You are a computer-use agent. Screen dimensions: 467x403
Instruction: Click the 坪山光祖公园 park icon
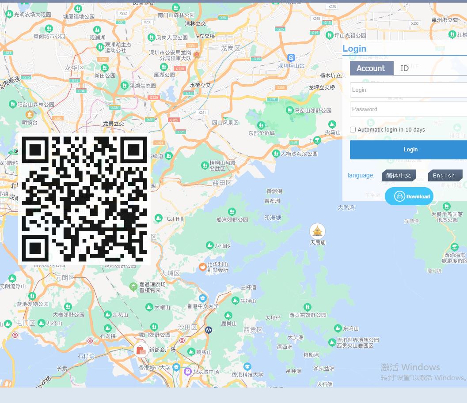(x=330, y=35)
